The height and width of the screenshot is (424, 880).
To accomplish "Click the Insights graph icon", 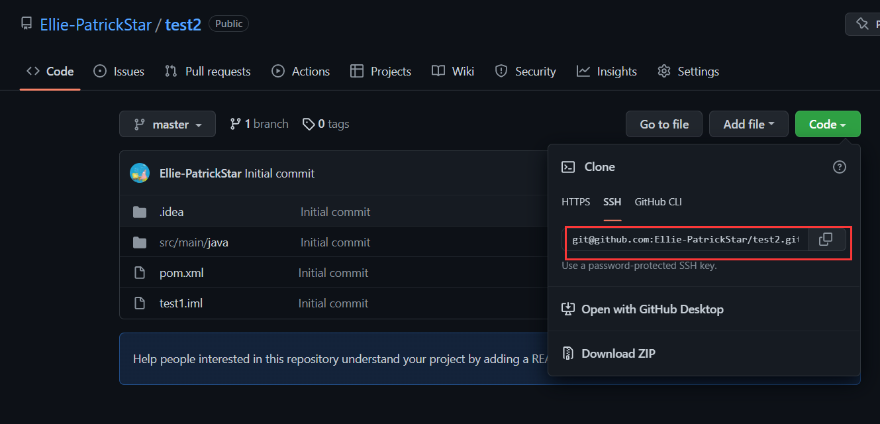I will pos(583,71).
